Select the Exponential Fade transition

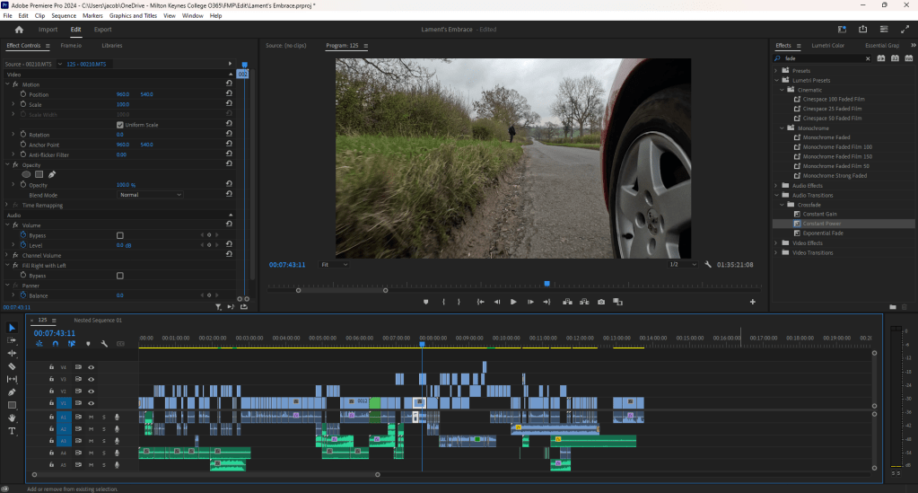[x=823, y=233]
